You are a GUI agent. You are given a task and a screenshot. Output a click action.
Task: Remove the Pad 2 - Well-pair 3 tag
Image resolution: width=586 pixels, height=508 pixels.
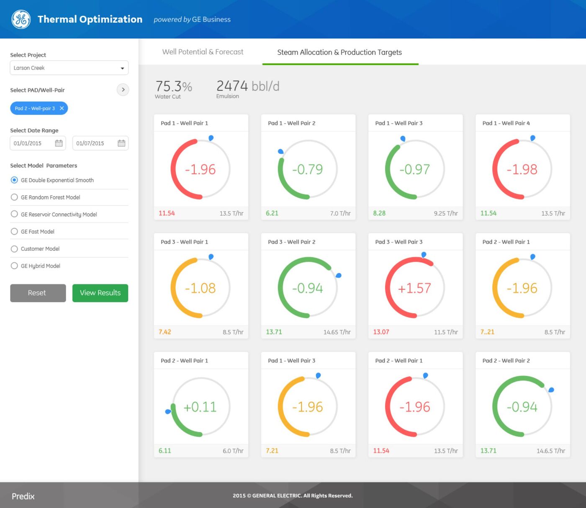point(62,108)
